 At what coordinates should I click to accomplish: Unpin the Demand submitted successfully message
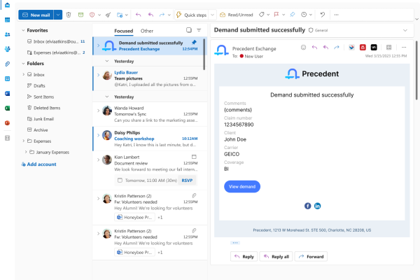(194, 42)
